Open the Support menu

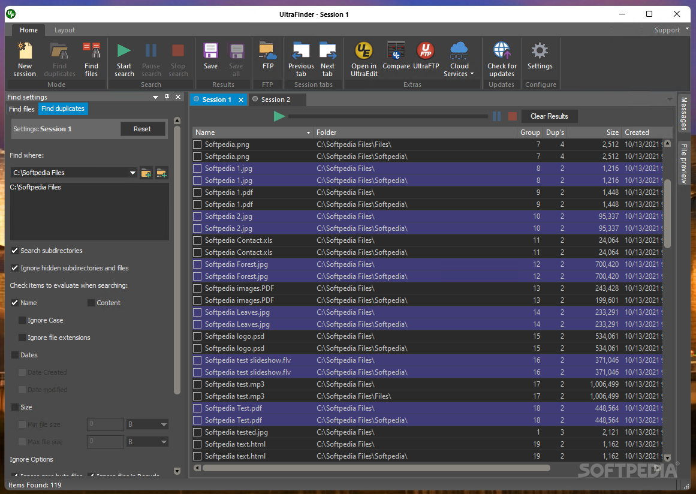point(667,30)
